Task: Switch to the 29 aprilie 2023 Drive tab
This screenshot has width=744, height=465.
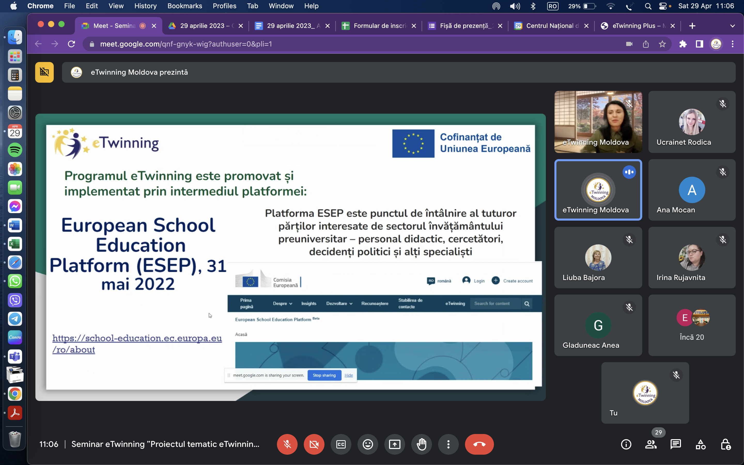Action: coord(205,26)
